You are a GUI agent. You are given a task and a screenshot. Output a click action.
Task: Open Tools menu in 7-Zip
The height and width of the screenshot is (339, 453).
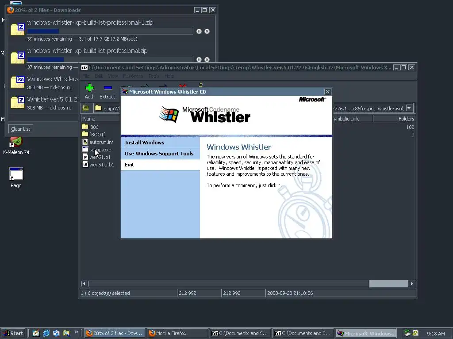[154, 76]
